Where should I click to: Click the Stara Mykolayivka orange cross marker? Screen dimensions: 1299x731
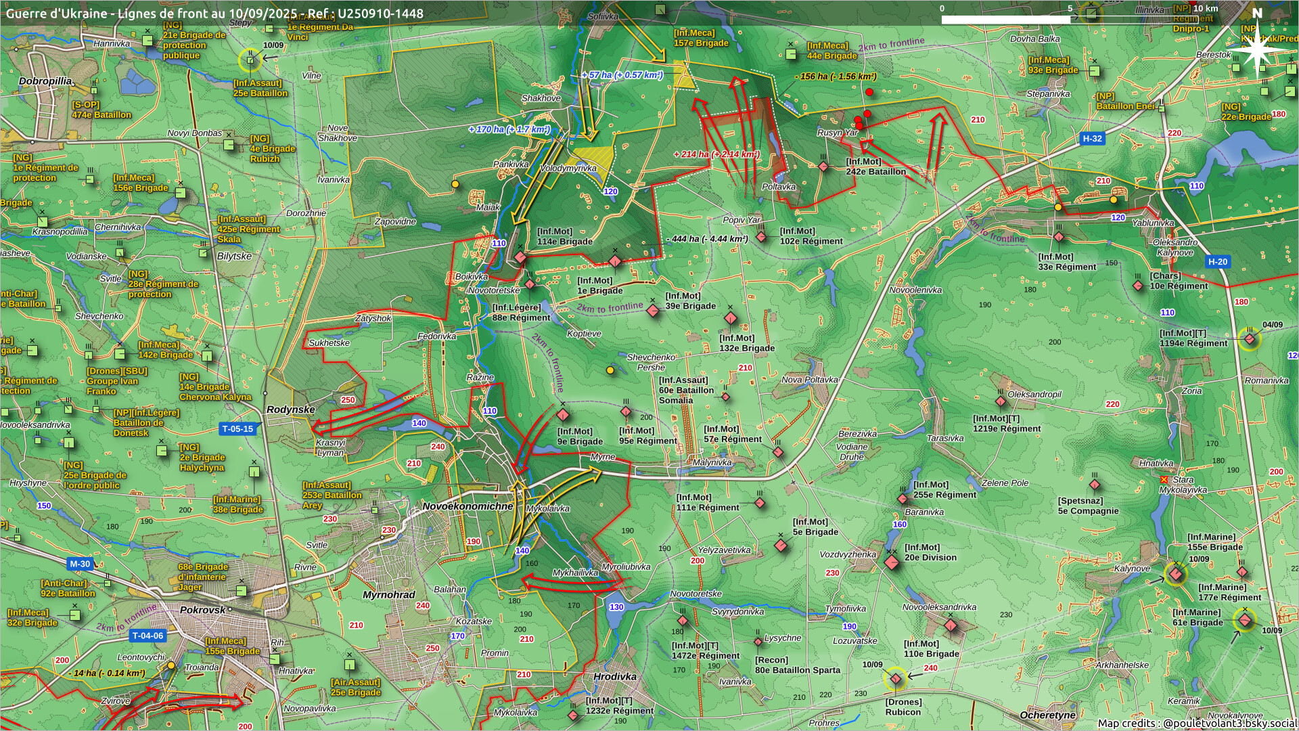(x=1164, y=479)
